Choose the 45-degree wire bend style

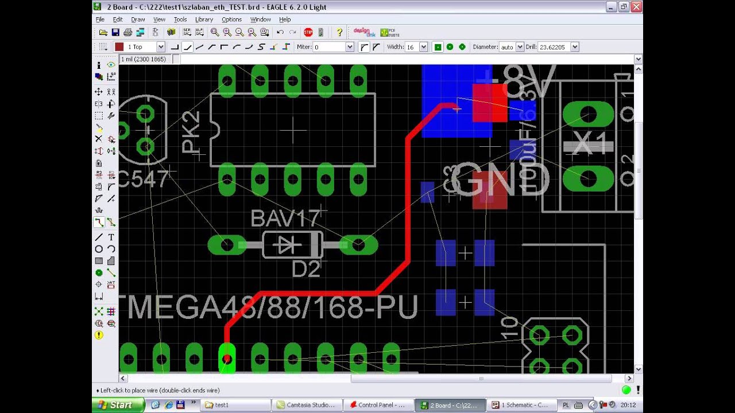(x=187, y=47)
